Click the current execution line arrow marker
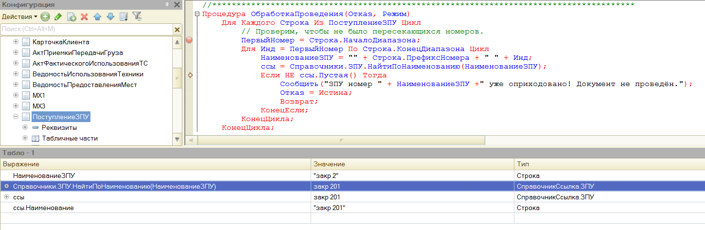705x230 pixels. click(190, 75)
